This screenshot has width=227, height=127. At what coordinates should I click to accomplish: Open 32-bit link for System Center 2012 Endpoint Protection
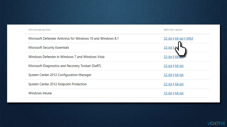click(168, 84)
